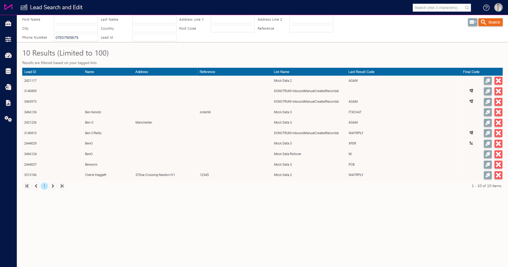Open the briefcase icon in sidebar
The height and width of the screenshot is (267, 508).
tap(8, 24)
